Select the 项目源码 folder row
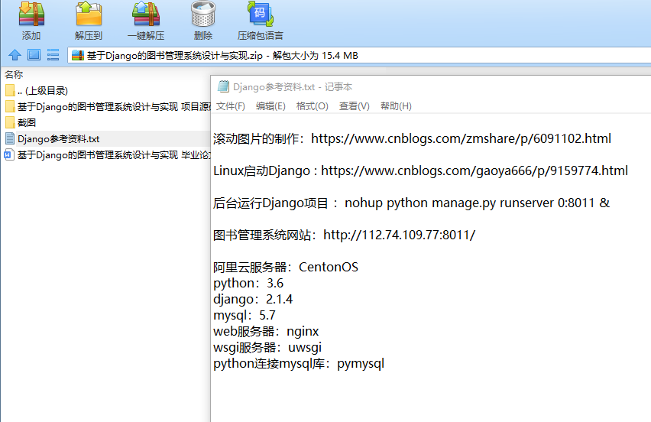Image resolution: width=651 pixels, height=422 pixels. (106, 107)
